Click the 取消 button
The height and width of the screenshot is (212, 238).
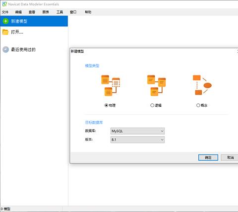click(x=230, y=157)
